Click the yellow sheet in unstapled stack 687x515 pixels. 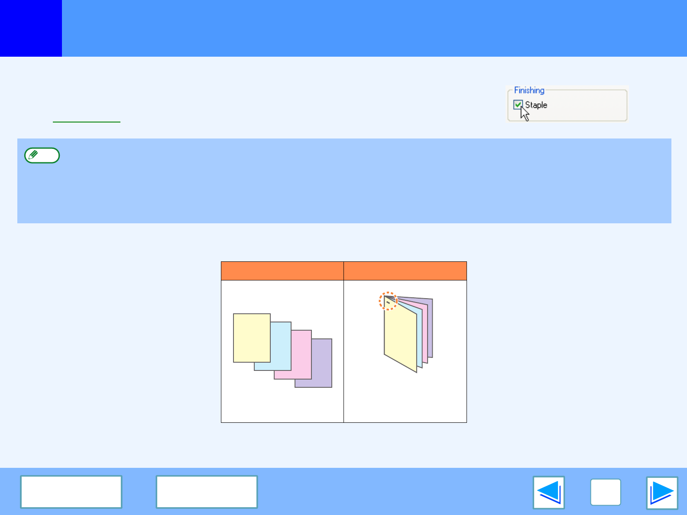251,338
